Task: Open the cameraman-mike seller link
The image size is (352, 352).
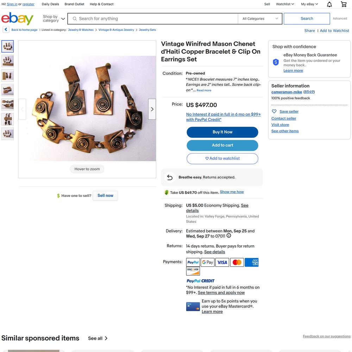Action: [287, 92]
